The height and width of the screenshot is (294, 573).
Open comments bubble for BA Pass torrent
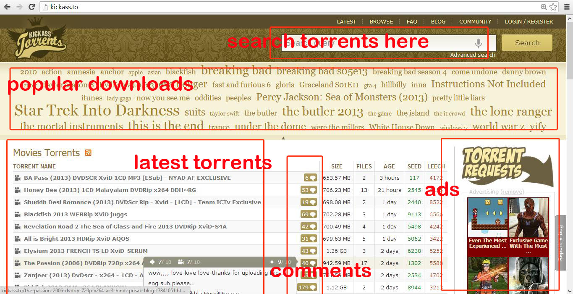310,178
